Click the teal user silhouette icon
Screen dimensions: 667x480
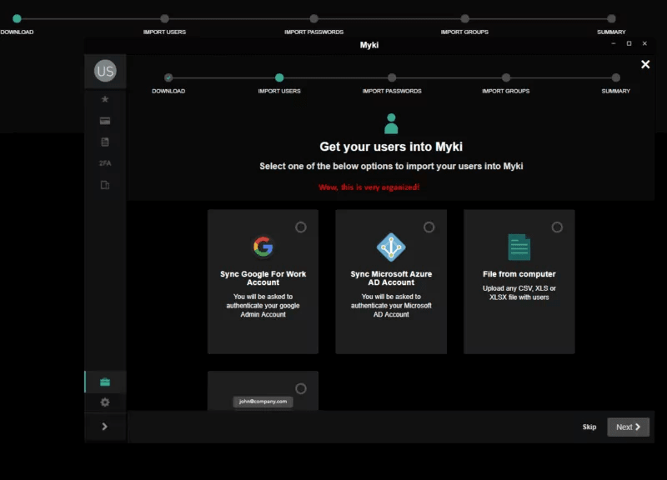pos(391,123)
